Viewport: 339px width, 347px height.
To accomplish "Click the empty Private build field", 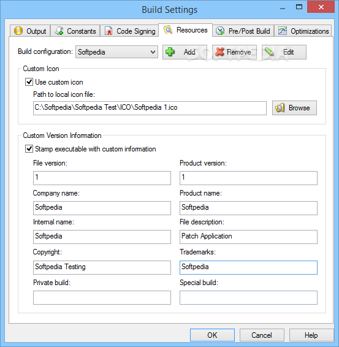I will 102,298.
